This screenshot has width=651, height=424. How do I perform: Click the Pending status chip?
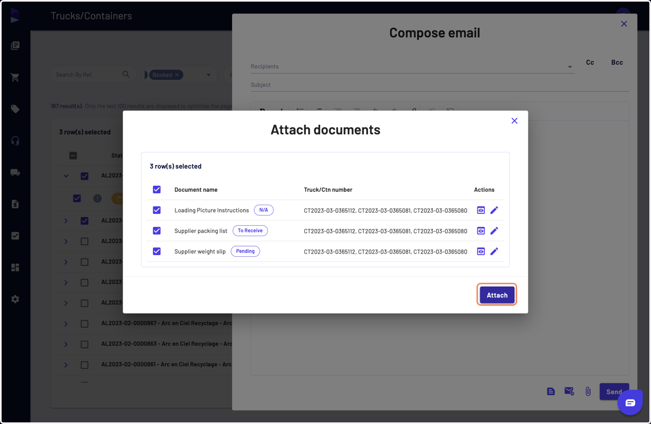(245, 251)
